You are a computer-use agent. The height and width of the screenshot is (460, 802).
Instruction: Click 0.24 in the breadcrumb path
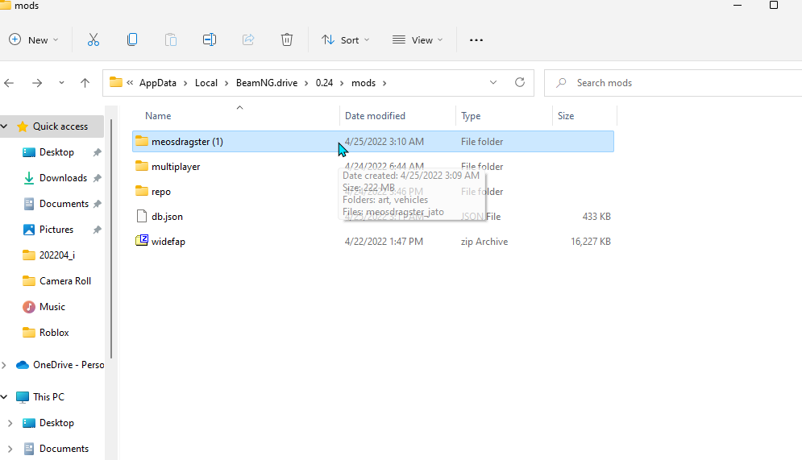324,83
